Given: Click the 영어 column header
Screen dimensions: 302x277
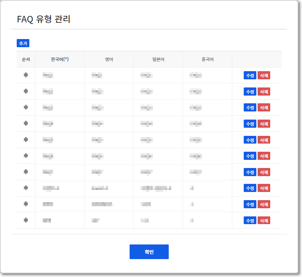Looking at the screenshot, I should pos(109,59).
